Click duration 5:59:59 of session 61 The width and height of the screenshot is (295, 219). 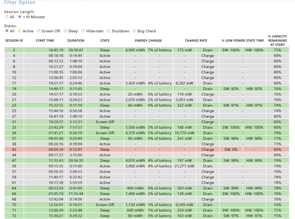(76, 183)
